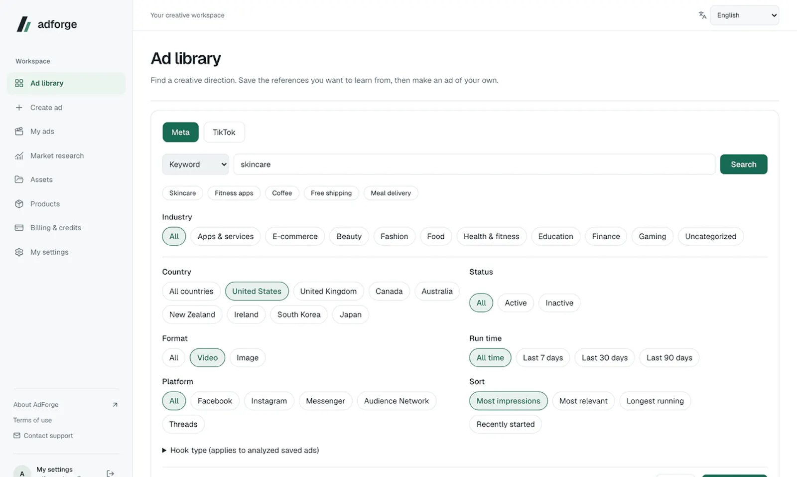Toggle the United Kingdom country chip
This screenshot has height=477, width=797.
(328, 291)
